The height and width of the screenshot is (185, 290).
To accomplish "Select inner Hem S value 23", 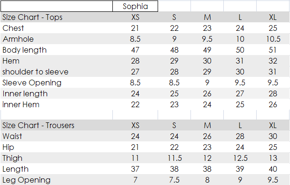I will pyautogui.click(x=174, y=104).
